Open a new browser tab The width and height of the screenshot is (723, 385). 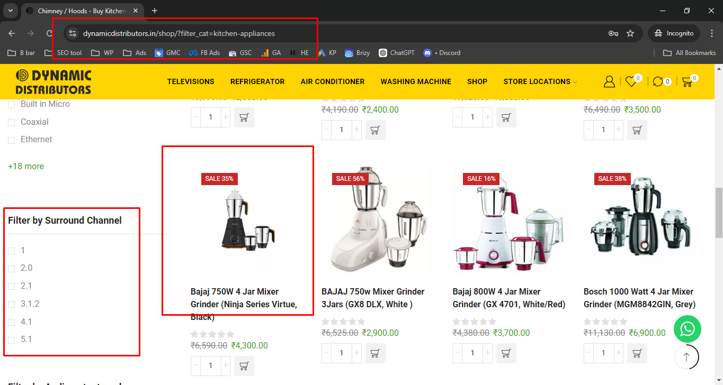155,11
